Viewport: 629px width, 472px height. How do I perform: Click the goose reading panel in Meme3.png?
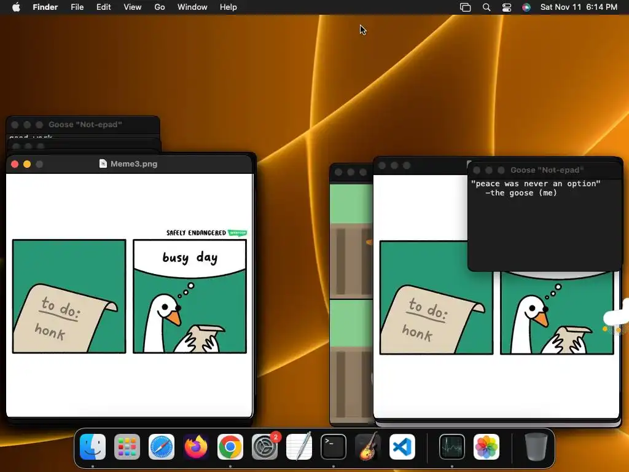(190, 296)
